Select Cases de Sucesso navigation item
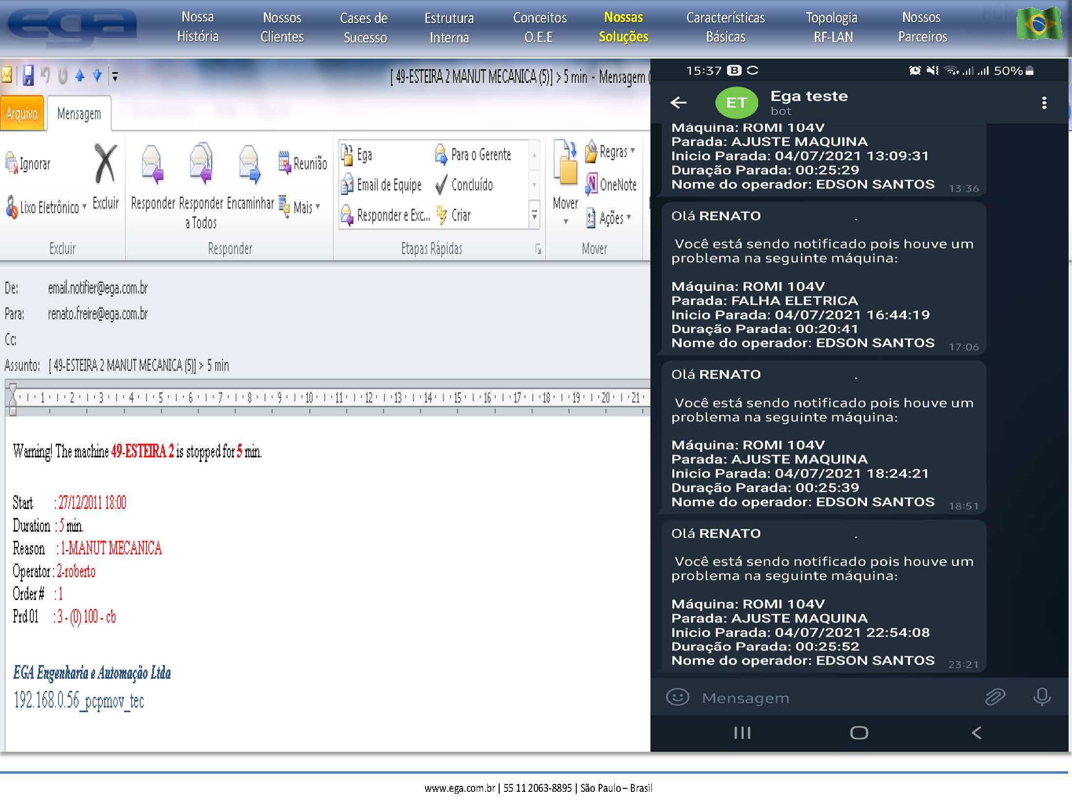Viewport: 1072px width, 803px height. [x=364, y=28]
